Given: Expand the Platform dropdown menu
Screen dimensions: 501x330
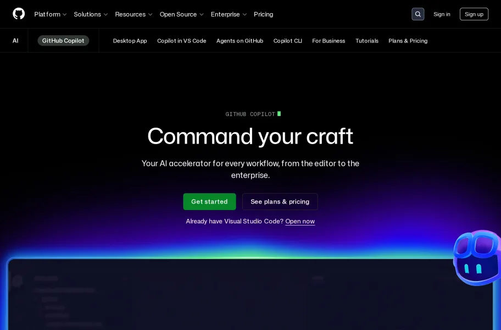Looking at the screenshot, I should point(51,14).
